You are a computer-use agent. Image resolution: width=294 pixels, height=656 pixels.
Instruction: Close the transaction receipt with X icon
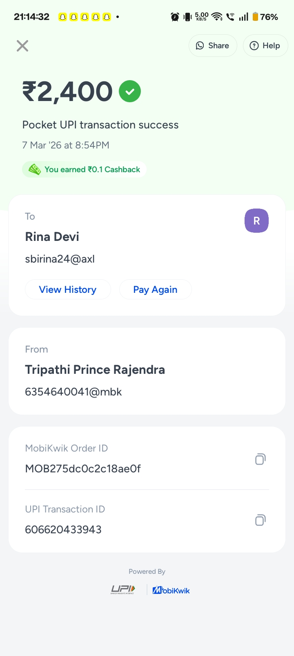pyautogui.click(x=22, y=46)
